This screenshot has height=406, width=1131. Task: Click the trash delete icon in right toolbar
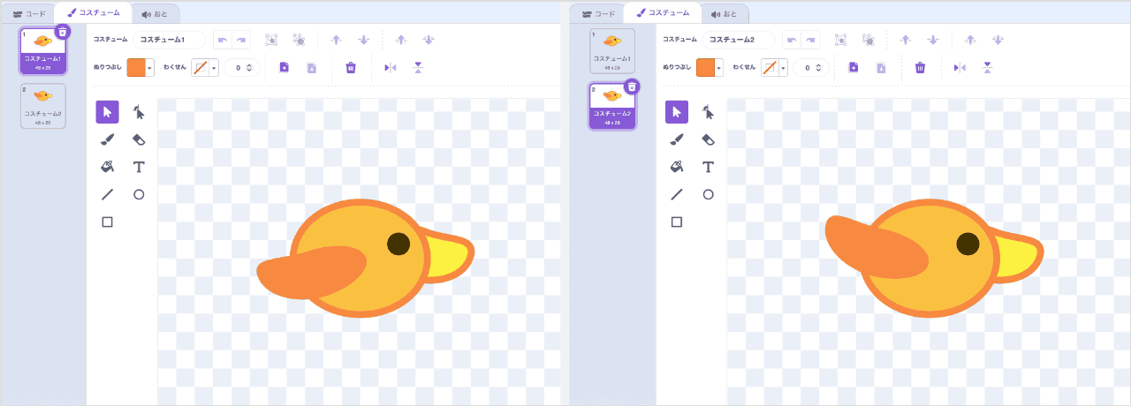pyautogui.click(x=920, y=67)
